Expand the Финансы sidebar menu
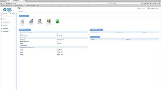The width and height of the screenshot is (161, 90). click(5, 25)
